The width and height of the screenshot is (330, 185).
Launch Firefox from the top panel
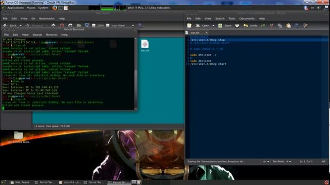(55, 8)
